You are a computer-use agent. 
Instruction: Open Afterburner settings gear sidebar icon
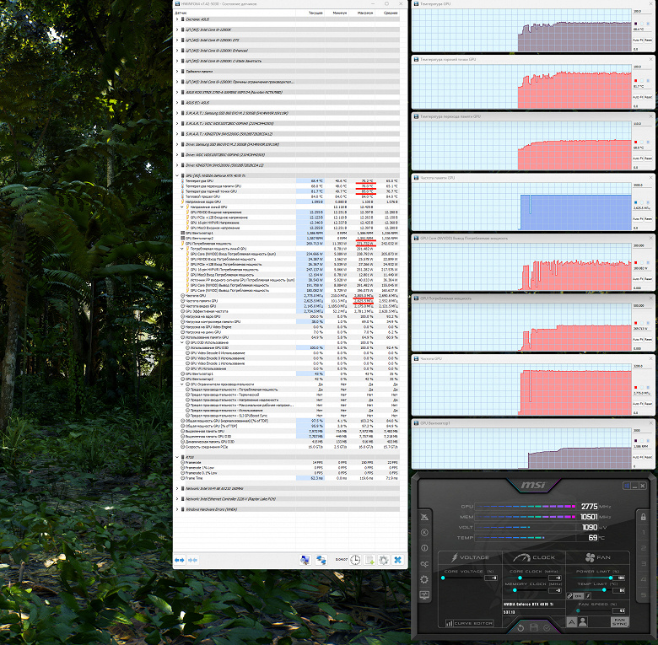point(424,579)
